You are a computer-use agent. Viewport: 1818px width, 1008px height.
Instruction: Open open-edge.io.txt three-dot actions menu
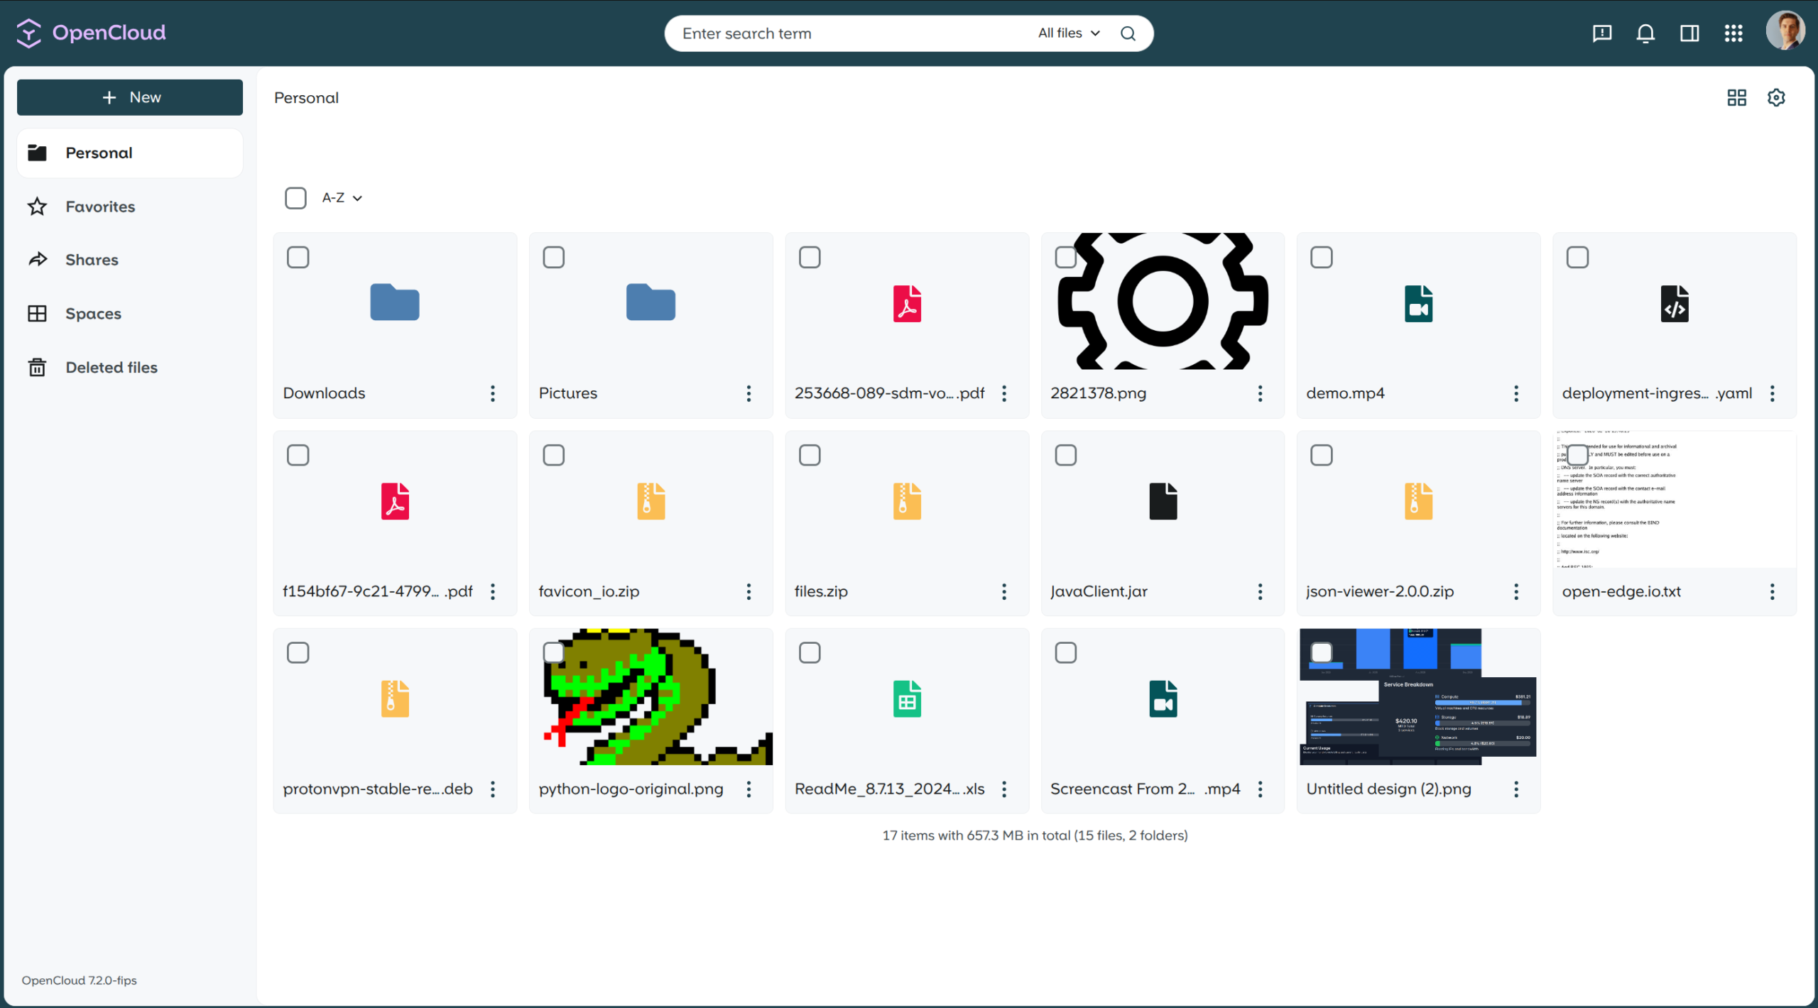pyautogui.click(x=1772, y=591)
